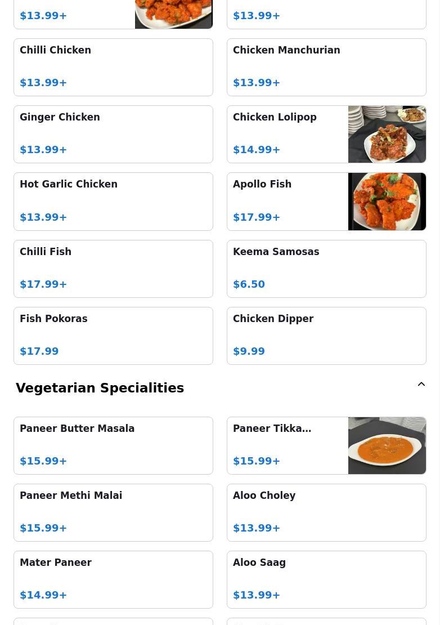
Task: Click the Vegetarian Specialities heading
Action: click(x=100, y=388)
